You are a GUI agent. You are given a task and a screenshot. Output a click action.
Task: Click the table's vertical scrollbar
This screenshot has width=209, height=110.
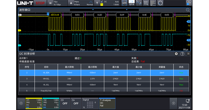tap(188, 72)
